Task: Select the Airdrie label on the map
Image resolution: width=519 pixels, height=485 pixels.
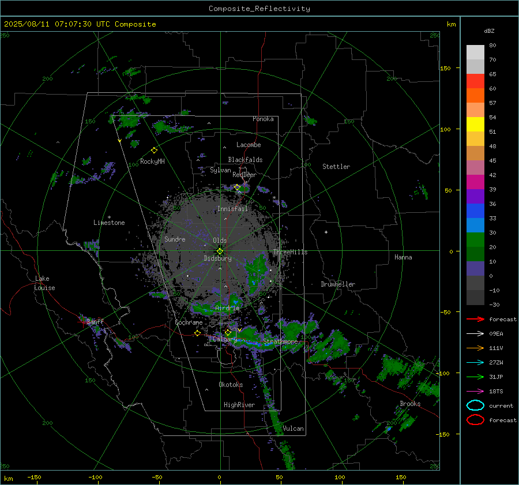Action: click(227, 308)
